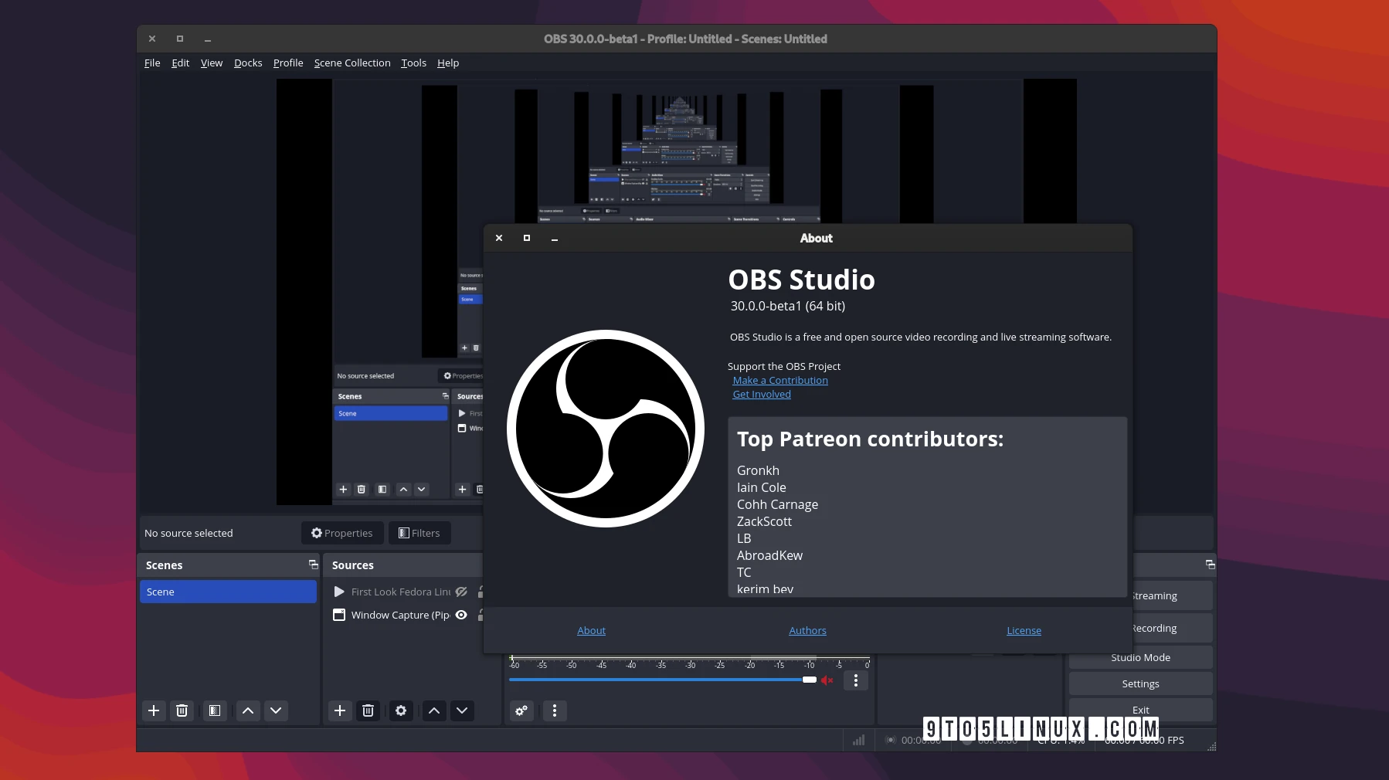Screen dimensions: 1389x780
Task: Move the selected source down the list
Action: [x=461, y=710]
